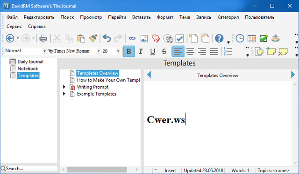The height and width of the screenshot is (174, 299).
Task: Click the delete note icon with red X
Action: (283, 52)
